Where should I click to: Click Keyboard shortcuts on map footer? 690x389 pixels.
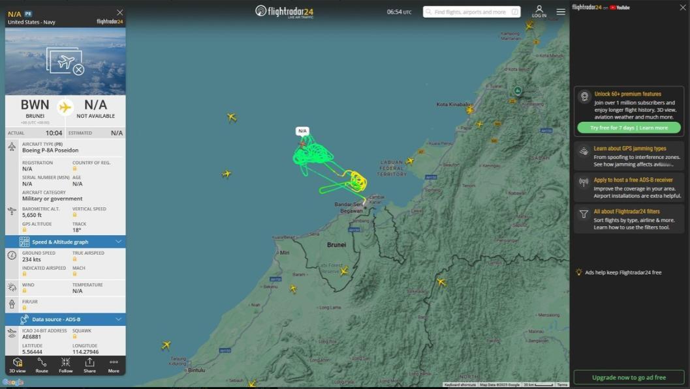pyautogui.click(x=460, y=384)
